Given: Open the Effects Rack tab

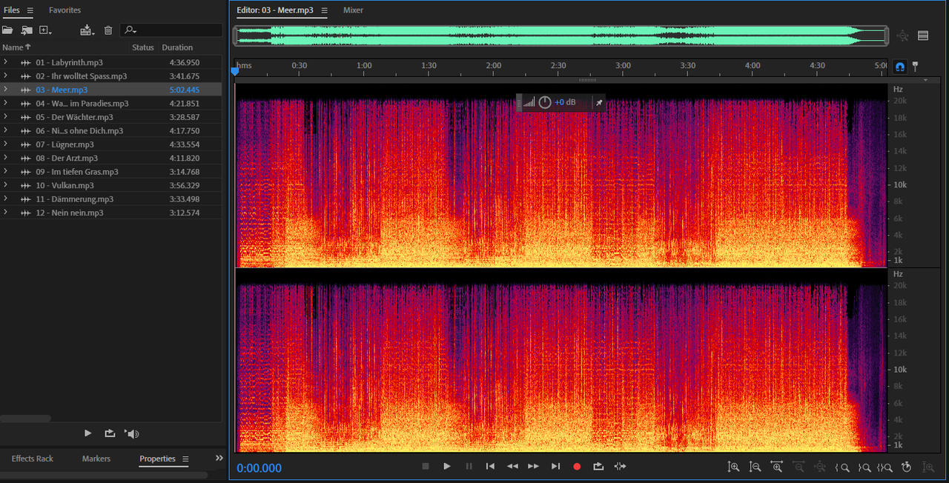Looking at the screenshot, I should (33, 459).
